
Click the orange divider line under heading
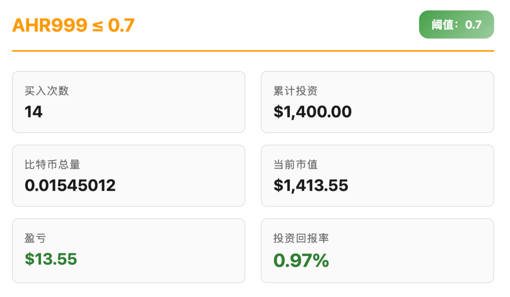(253, 51)
